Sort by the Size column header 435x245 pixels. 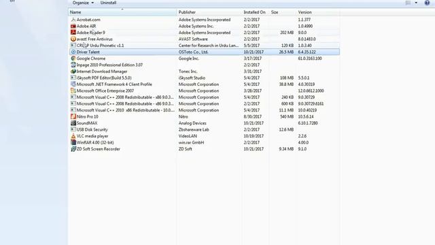click(282, 12)
